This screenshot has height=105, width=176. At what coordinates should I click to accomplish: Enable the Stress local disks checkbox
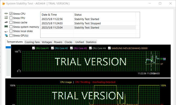tap(11, 31)
